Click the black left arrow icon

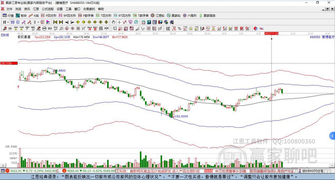67,22
